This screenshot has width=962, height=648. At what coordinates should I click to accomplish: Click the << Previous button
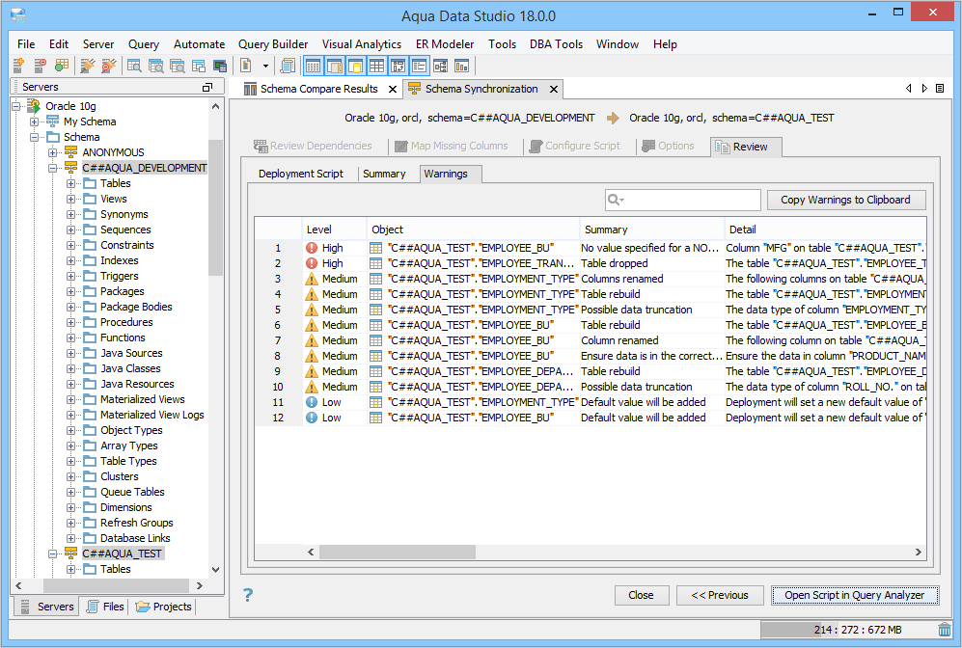(720, 595)
